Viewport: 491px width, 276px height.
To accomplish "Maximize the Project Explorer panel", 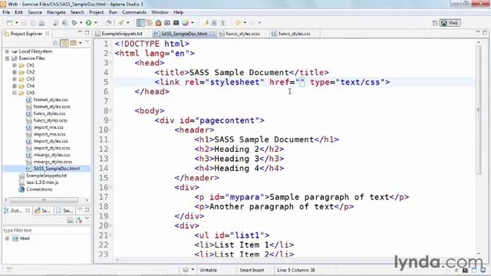I will [87, 32].
